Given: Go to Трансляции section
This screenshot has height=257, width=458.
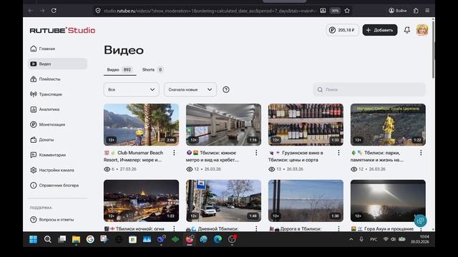Looking at the screenshot, I should (50, 94).
